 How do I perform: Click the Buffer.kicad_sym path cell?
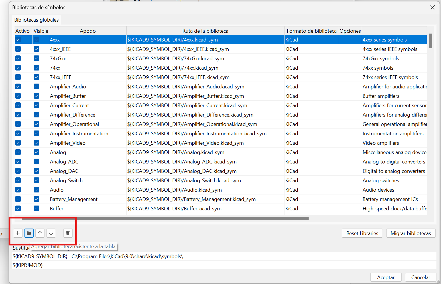click(x=206, y=208)
